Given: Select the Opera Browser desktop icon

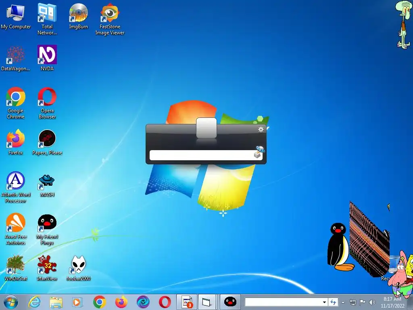Looking at the screenshot, I should 47,103.
